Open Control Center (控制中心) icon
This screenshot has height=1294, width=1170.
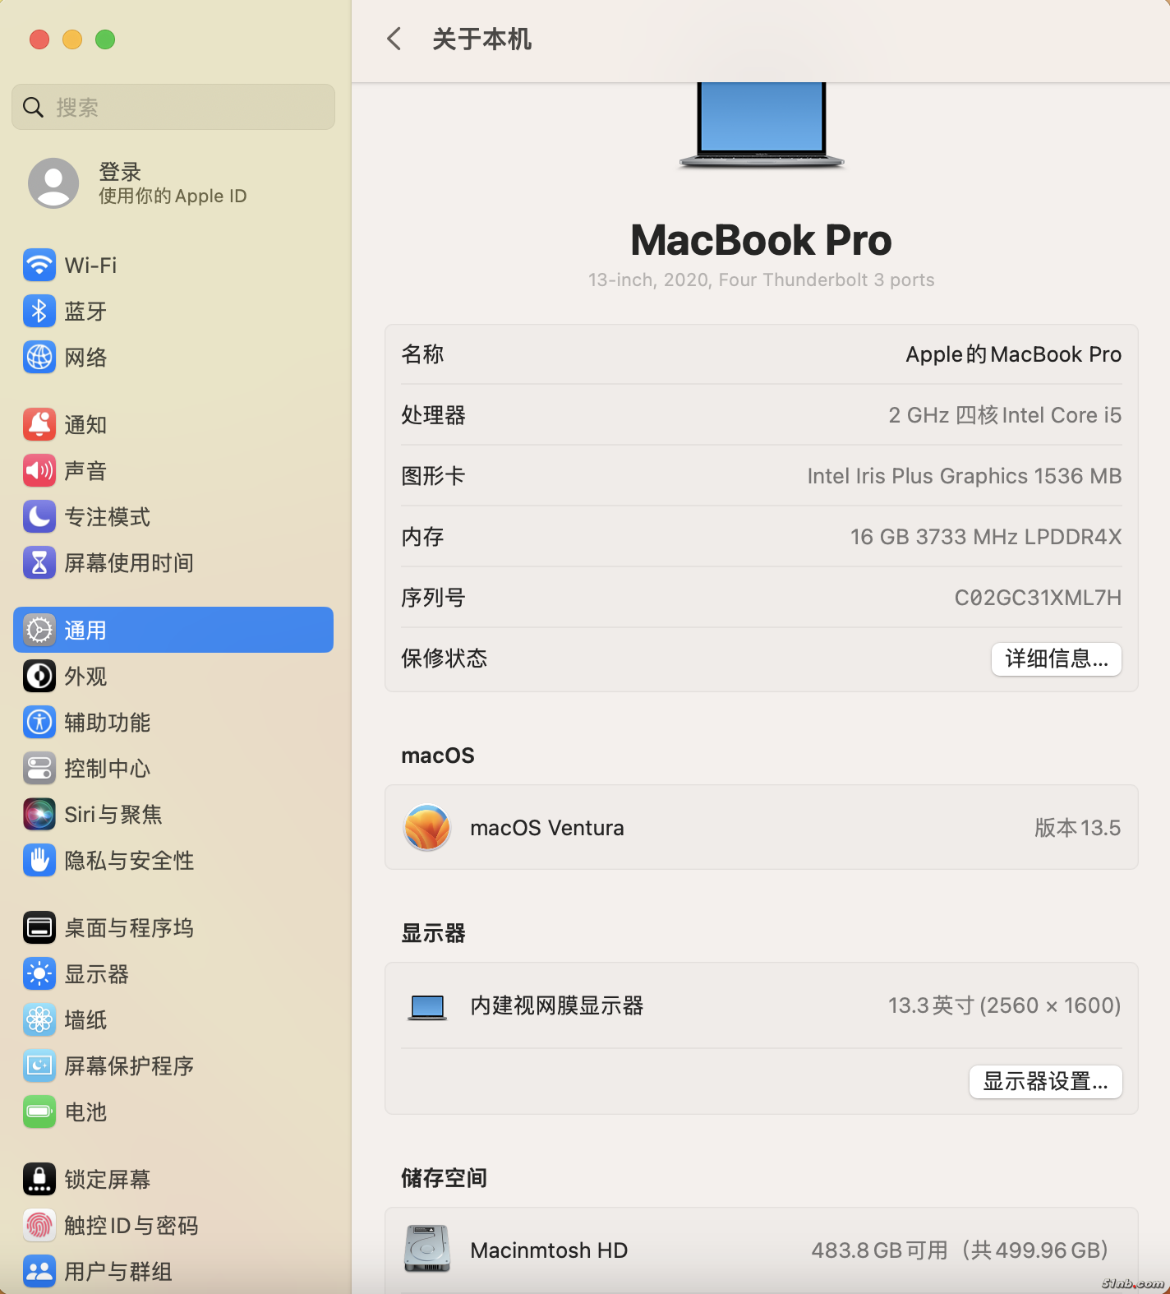tap(39, 768)
